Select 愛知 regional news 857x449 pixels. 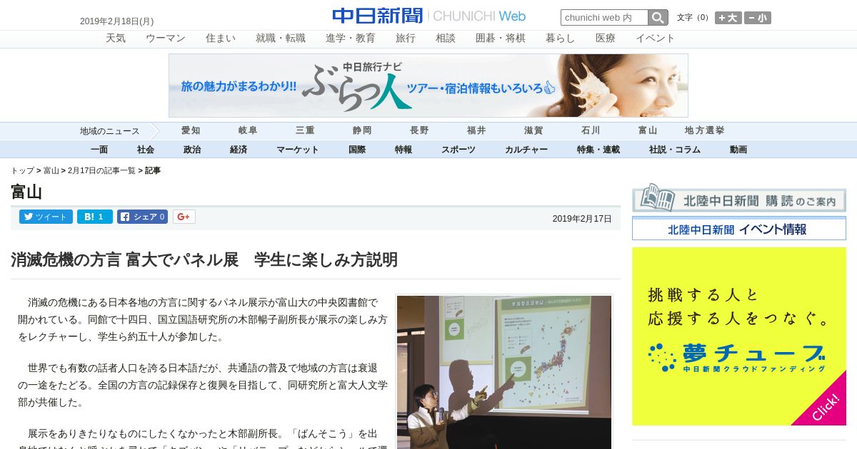[191, 131]
